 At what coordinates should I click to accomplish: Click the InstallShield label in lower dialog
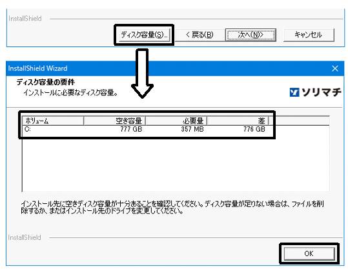25,237
